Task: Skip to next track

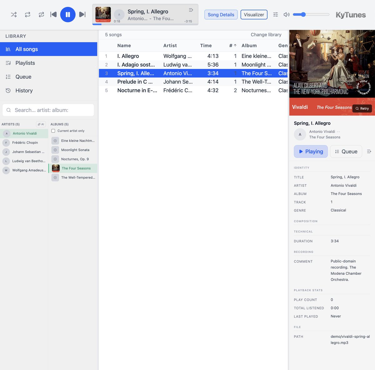Action: (82, 14)
